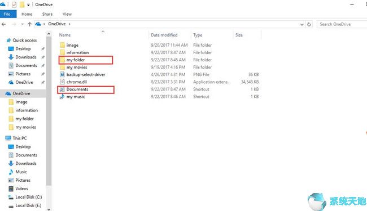The image size is (367, 211).
Task: Click navigation pane scrollbar down arrow
Action: pyautogui.click(x=49, y=209)
